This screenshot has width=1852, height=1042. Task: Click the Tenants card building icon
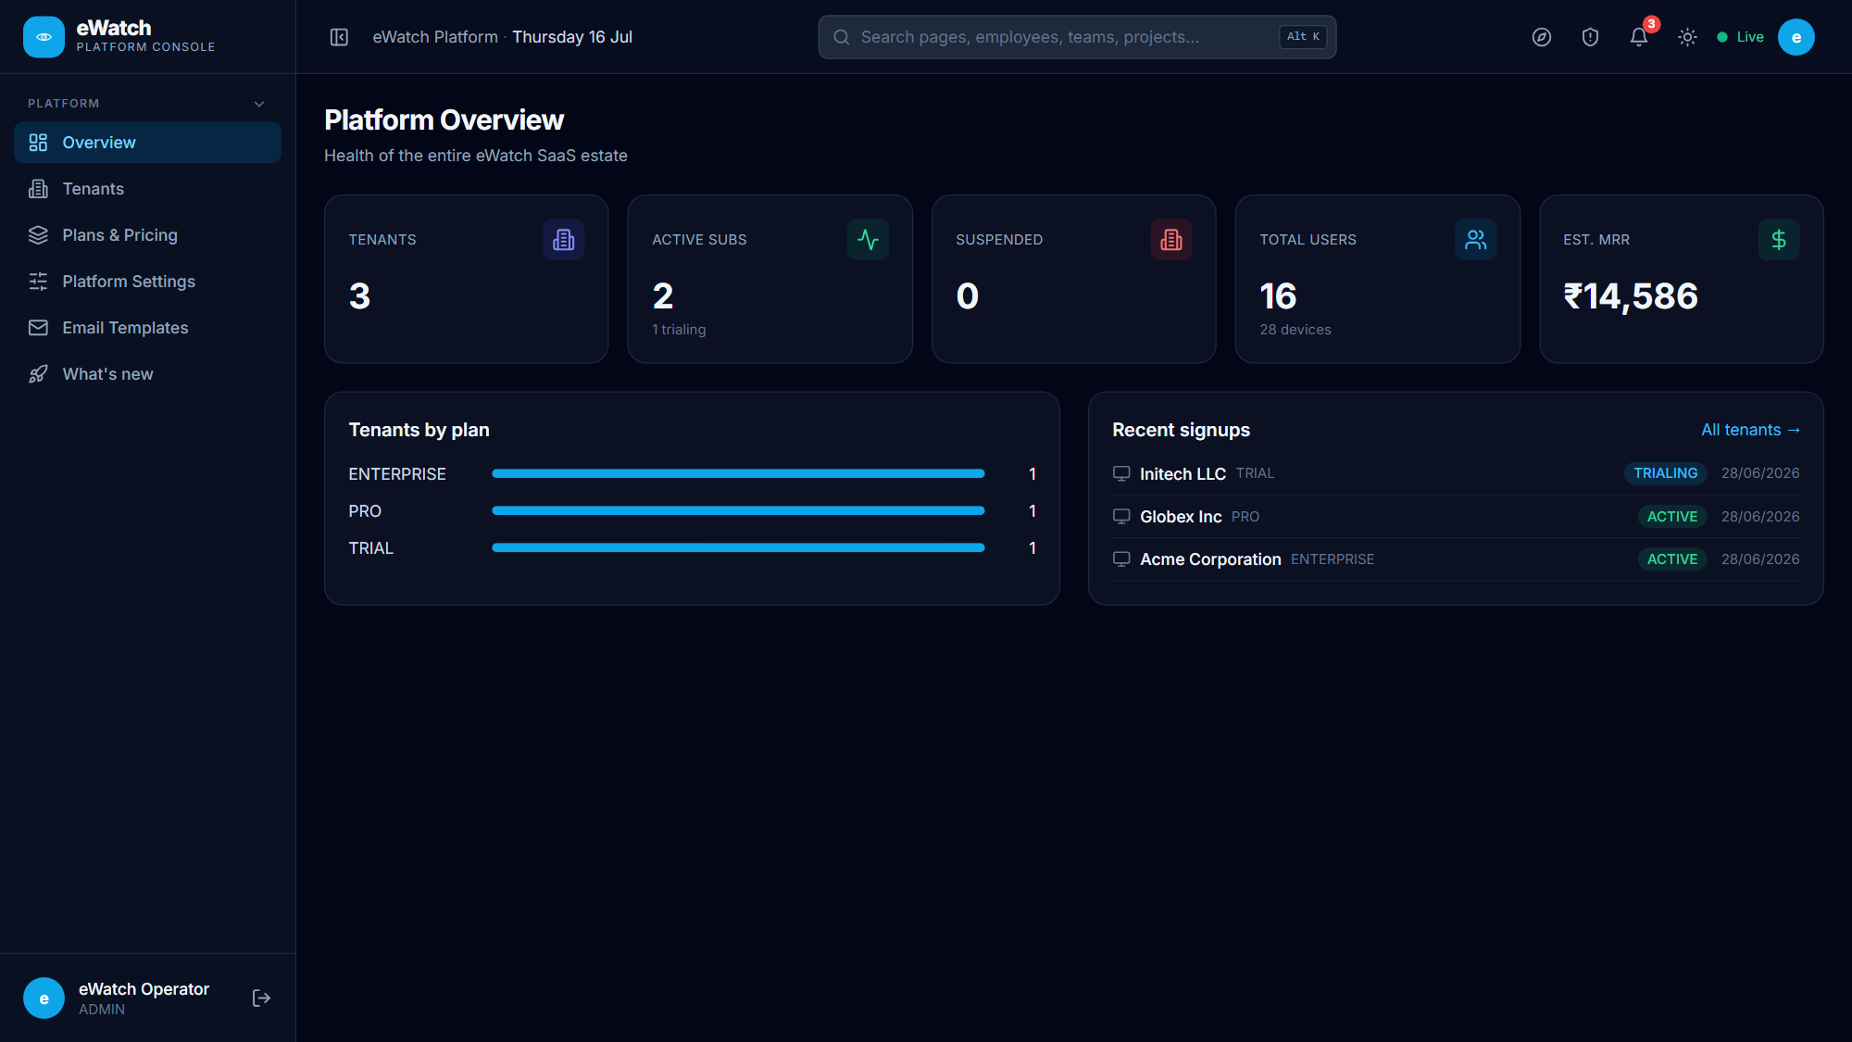click(x=563, y=240)
